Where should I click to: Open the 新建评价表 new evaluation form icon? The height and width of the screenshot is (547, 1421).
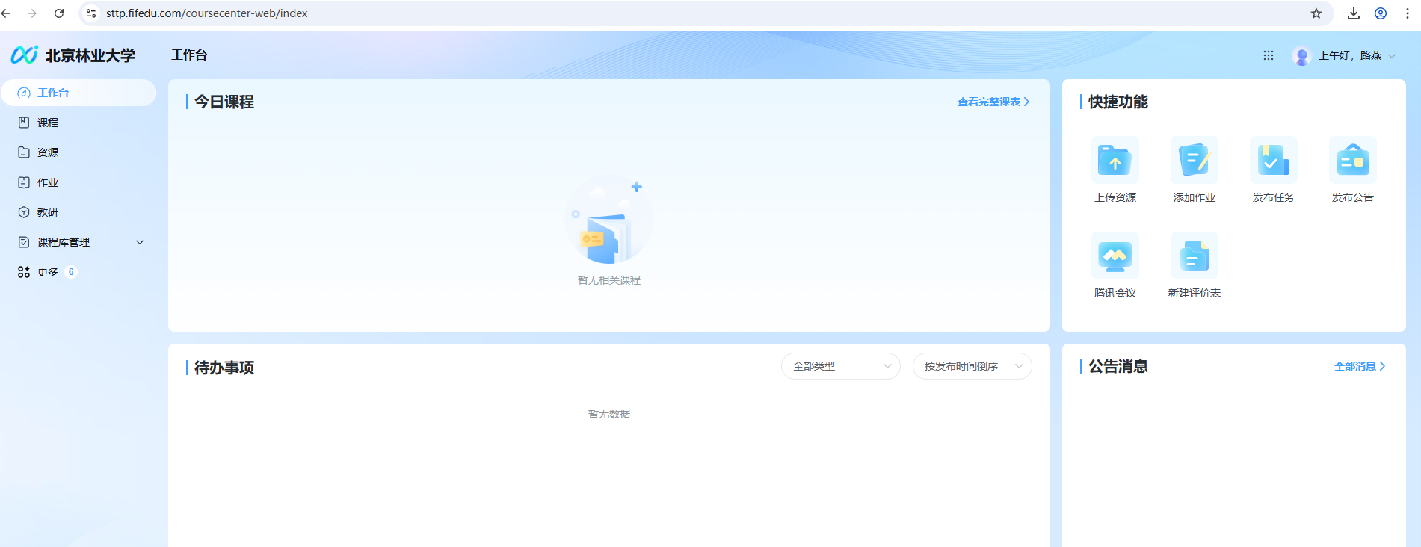coord(1194,256)
